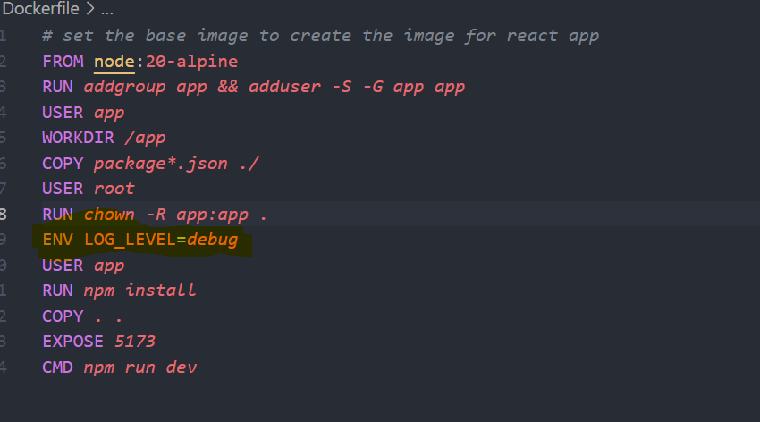Screen dimensions: 760x422
Task: Click the /app path after WORKDIR
Action: (145, 138)
